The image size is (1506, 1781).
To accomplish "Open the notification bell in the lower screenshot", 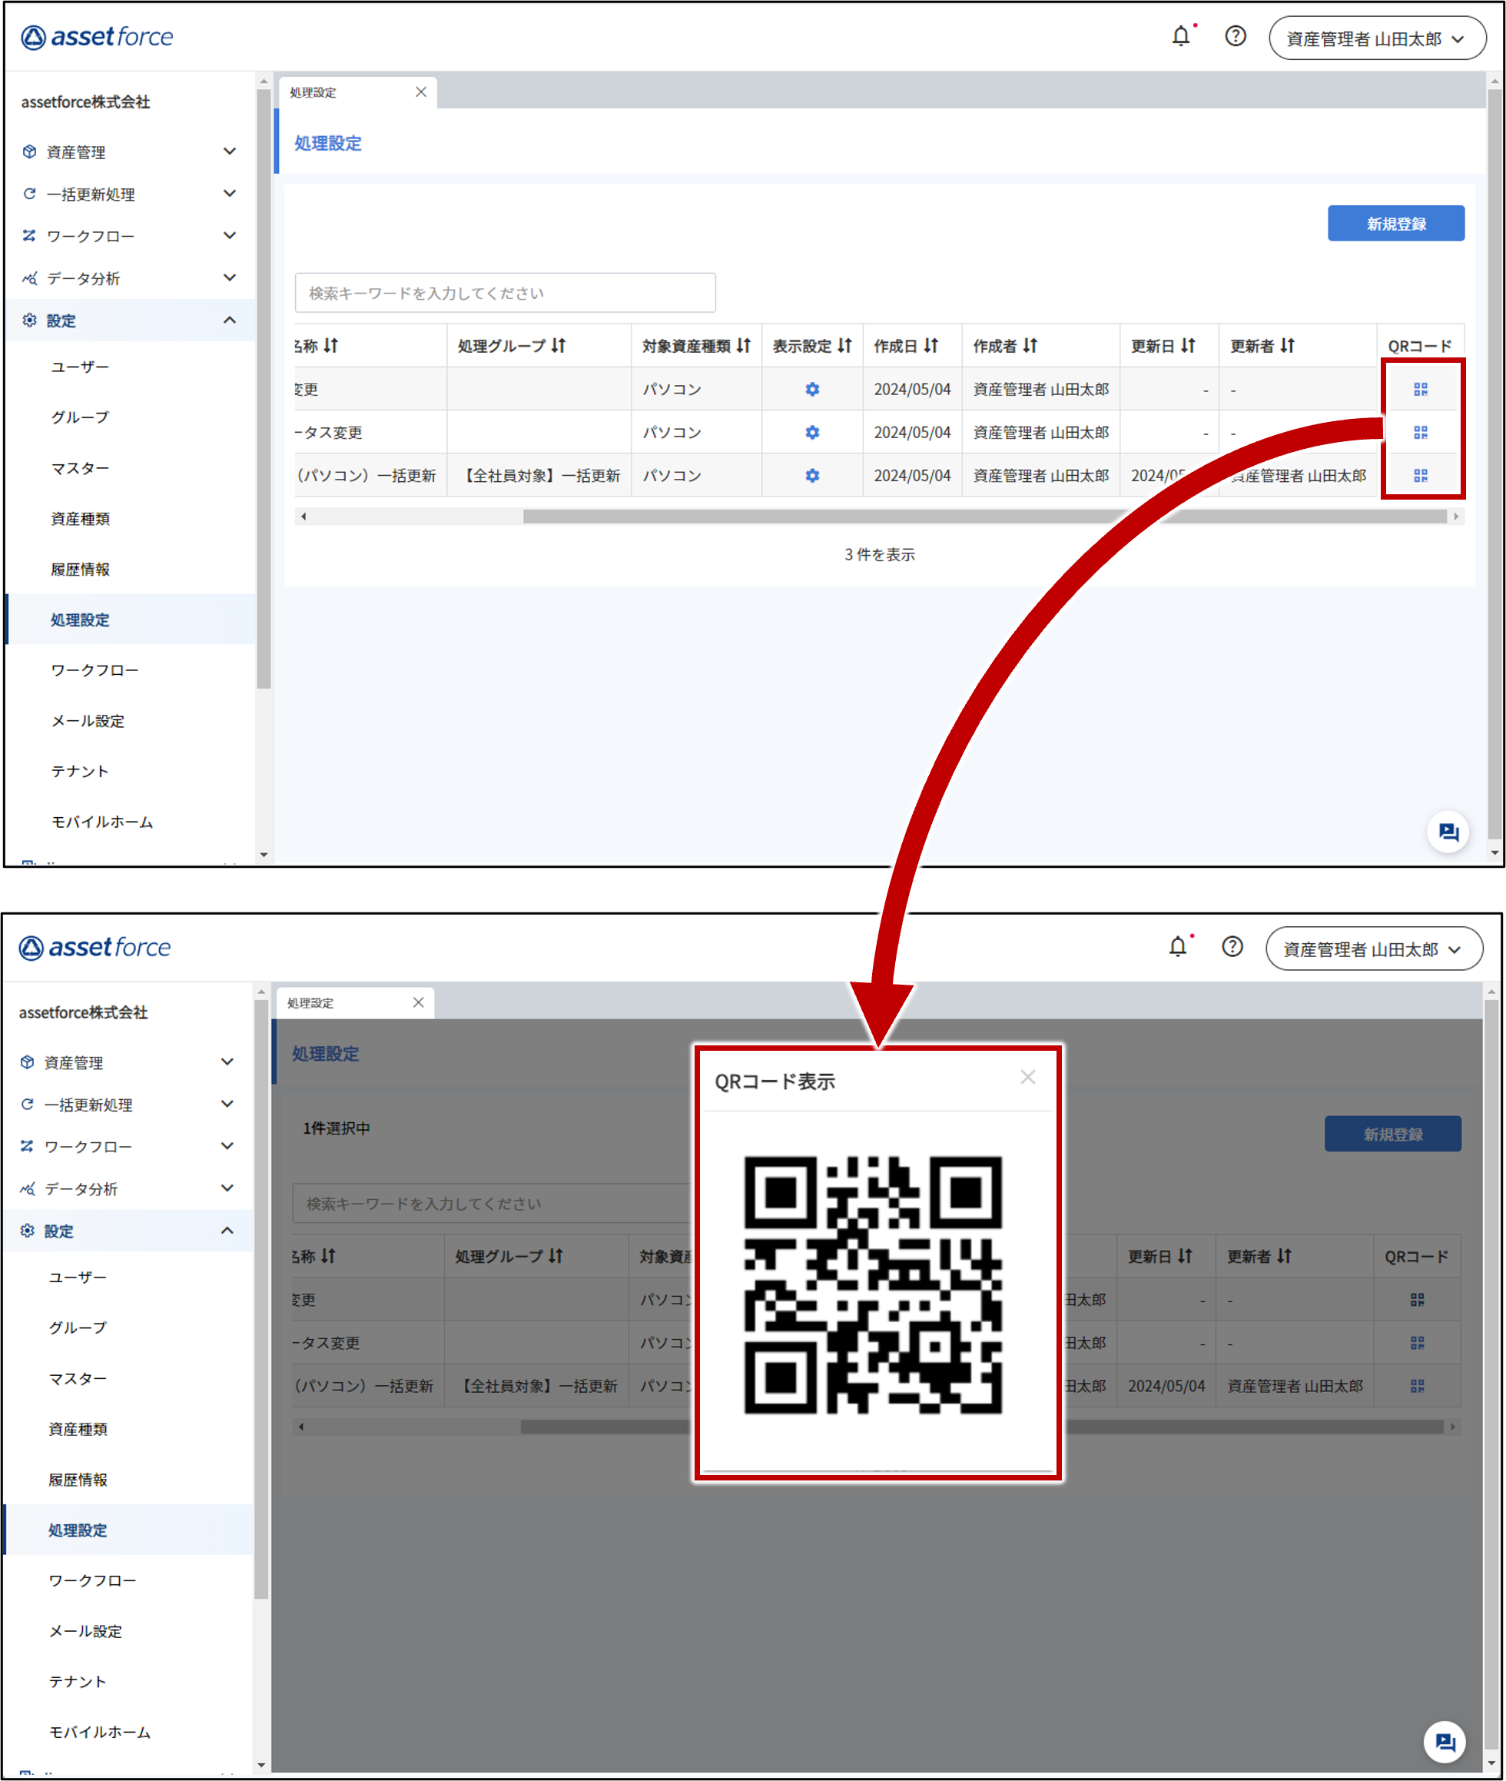I will click(x=1178, y=947).
